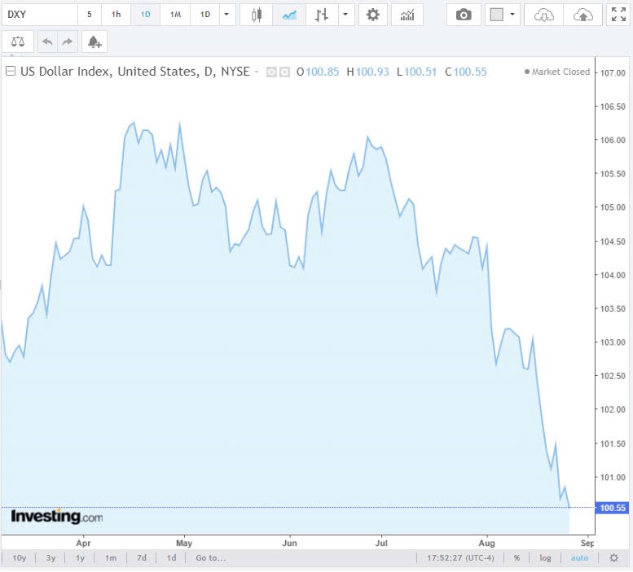Select the highlighted 1D interval
The width and height of the screenshot is (633, 572).
[145, 15]
